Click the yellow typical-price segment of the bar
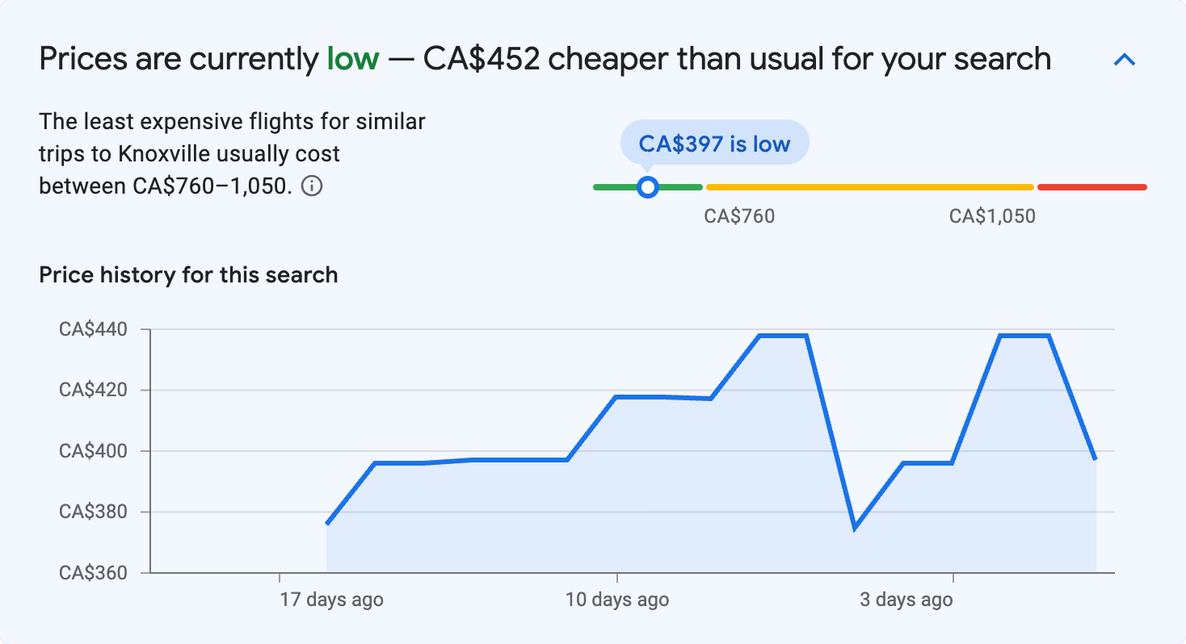The height and width of the screenshot is (644, 1186). pos(868,186)
